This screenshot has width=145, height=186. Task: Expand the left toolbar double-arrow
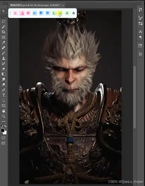pos(1,4)
